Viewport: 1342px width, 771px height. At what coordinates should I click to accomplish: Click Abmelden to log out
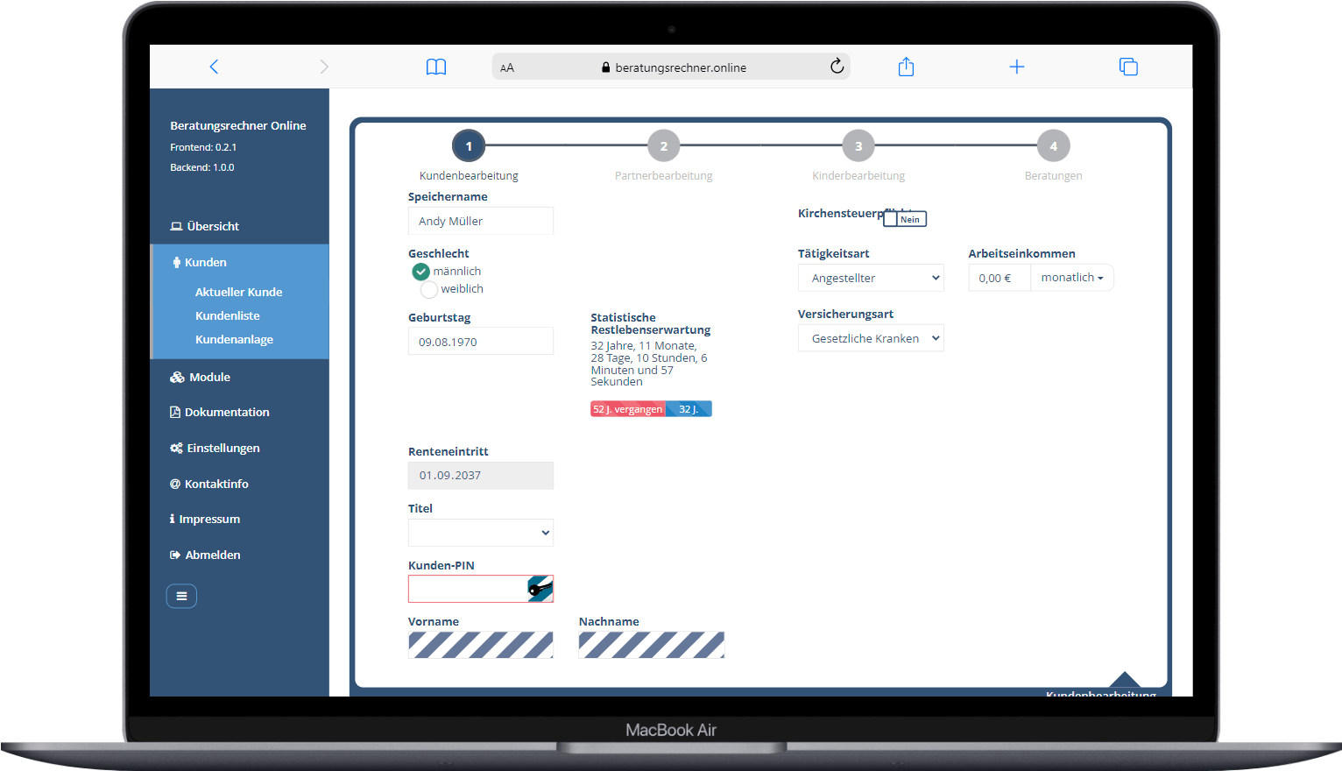212,555
